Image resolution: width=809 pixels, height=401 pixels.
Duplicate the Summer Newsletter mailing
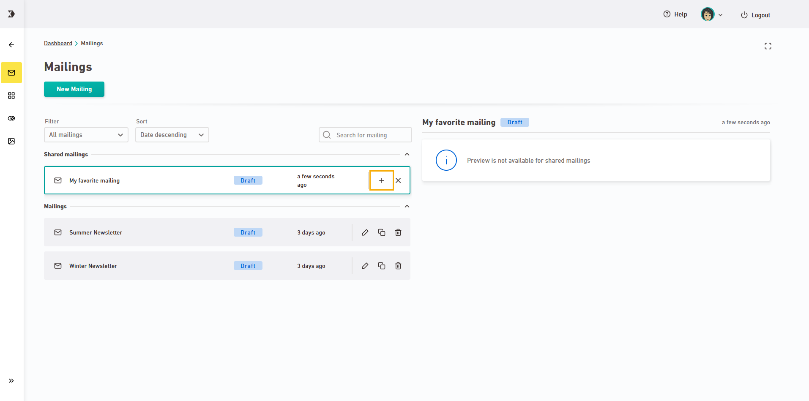point(382,232)
